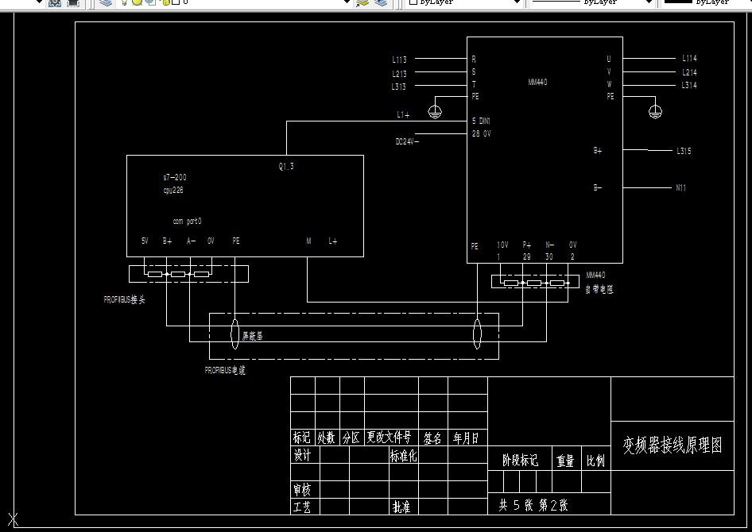Select the L114 output label
Viewport: 752px width, 532px height.
pos(690,59)
